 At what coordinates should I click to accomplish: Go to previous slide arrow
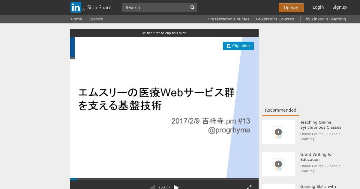click(152, 187)
